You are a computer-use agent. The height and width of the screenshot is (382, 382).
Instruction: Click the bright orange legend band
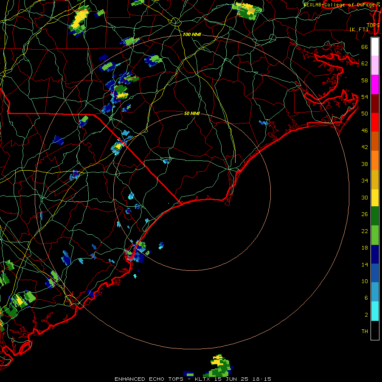375,160
